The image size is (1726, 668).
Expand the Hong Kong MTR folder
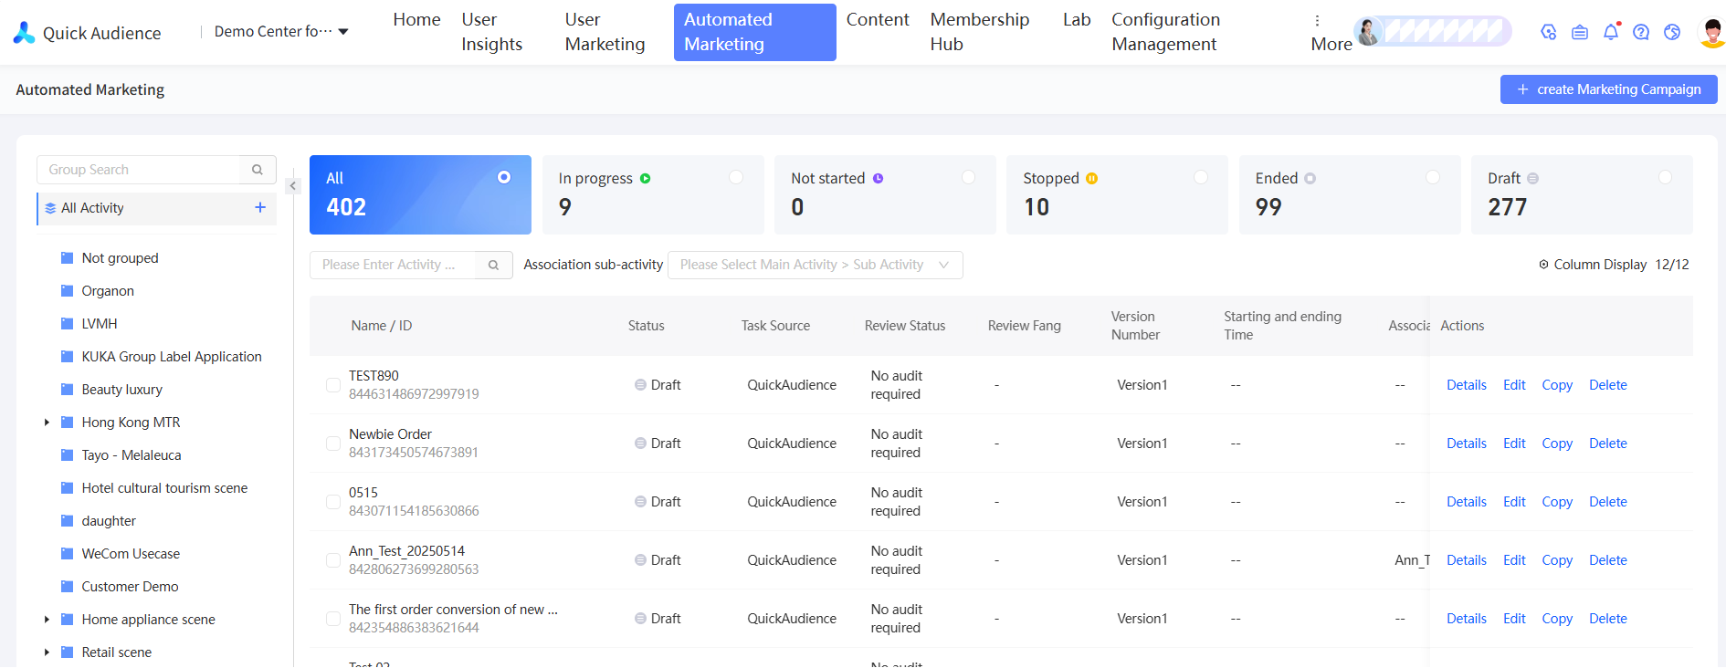coord(47,423)
